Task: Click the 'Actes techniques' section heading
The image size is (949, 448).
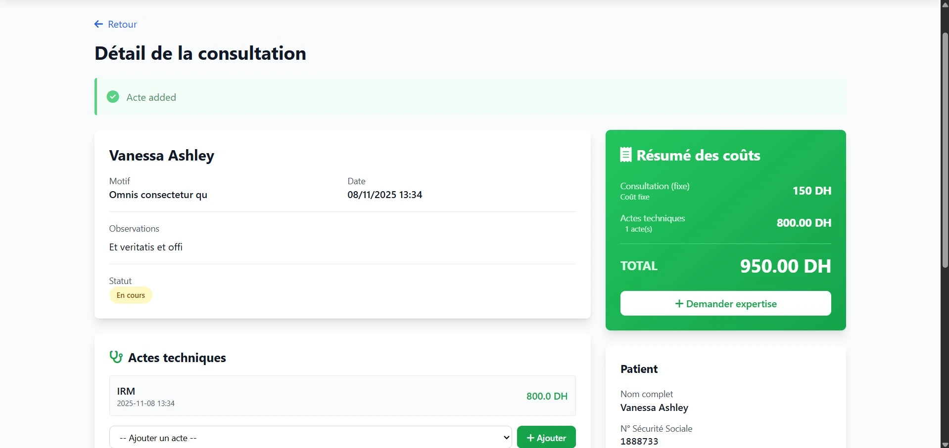Action: coord(177,358)
